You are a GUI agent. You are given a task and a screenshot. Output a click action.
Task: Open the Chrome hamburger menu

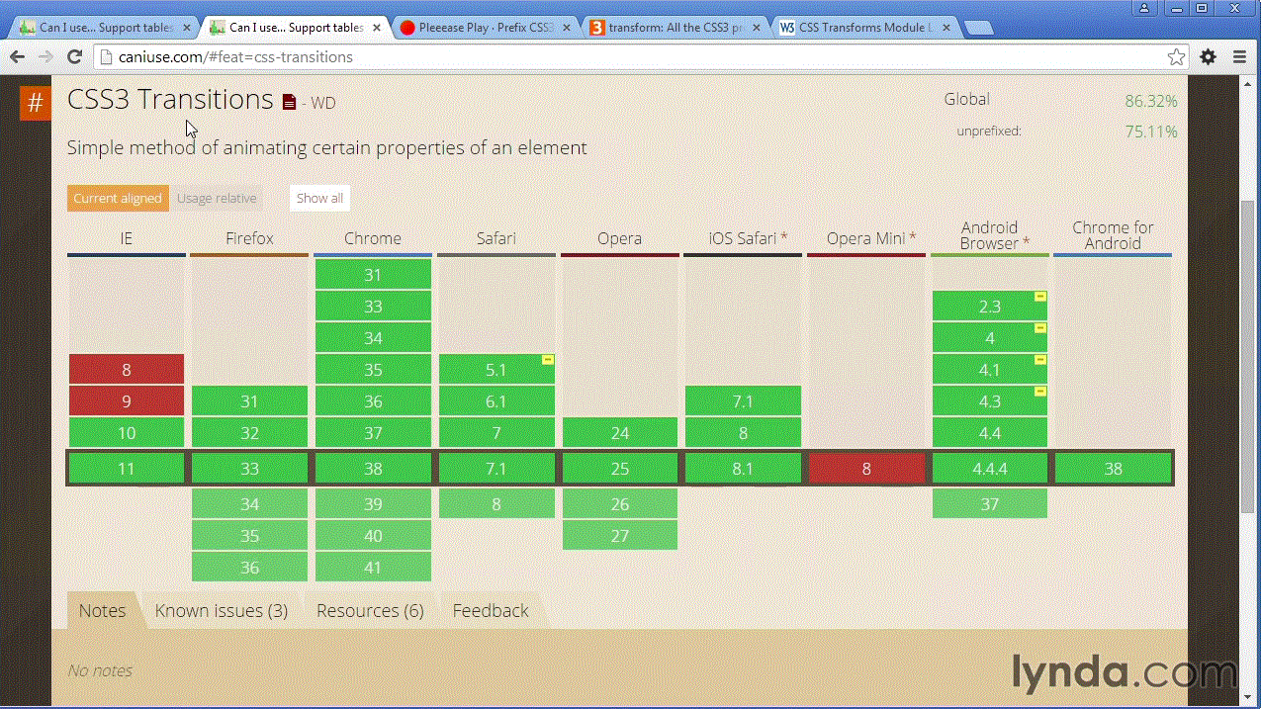coord(1239,57)
